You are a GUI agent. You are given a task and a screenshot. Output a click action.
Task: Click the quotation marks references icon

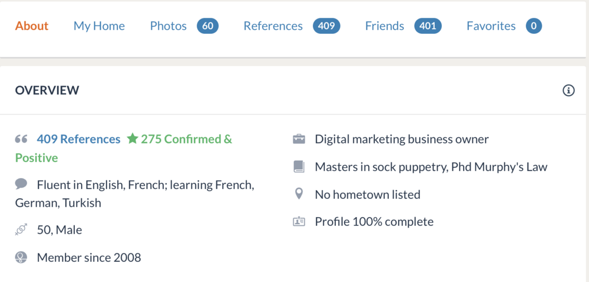tap(21, 140)
